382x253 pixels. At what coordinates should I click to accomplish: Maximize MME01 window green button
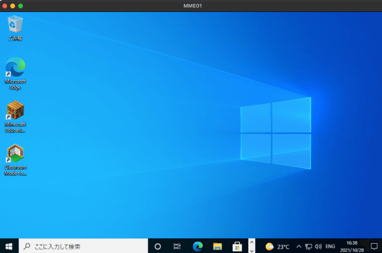pyautogui.click(x=21, y=6)
